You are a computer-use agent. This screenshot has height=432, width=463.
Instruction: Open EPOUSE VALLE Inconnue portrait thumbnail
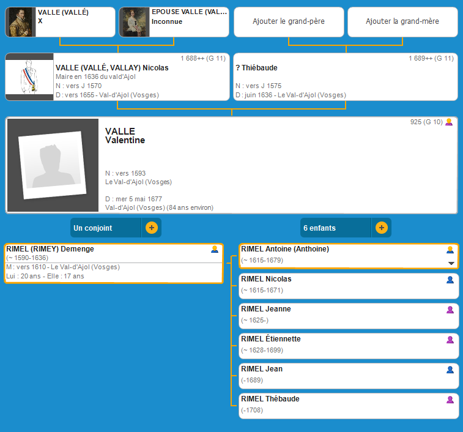pyautogui.click(x=135, y=23)
